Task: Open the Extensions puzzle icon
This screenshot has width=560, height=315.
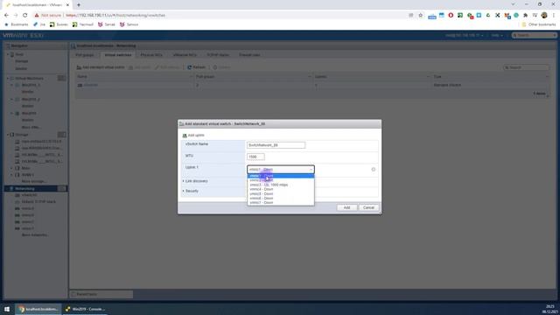Action: (525, 16)
